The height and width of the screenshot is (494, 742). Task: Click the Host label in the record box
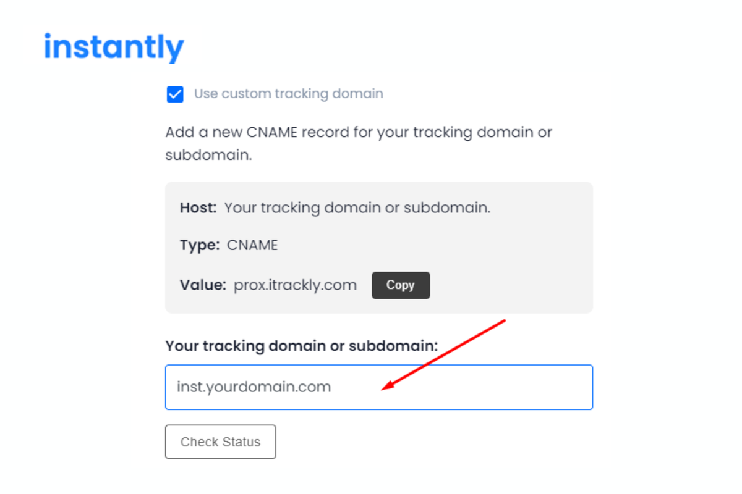coord(197,207)
